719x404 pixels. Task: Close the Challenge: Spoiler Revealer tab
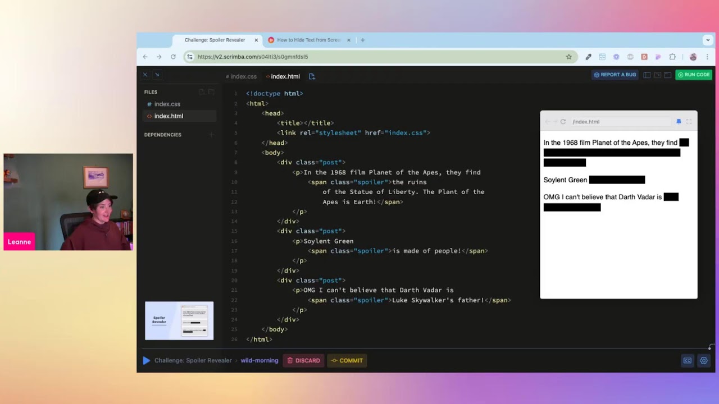click(256, 40)
